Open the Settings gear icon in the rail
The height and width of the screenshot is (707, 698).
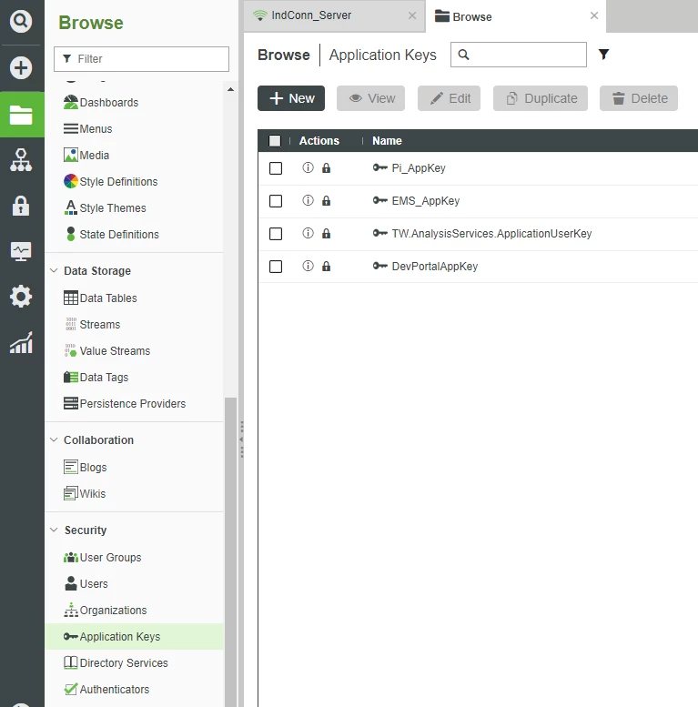[x=21, y=297]
